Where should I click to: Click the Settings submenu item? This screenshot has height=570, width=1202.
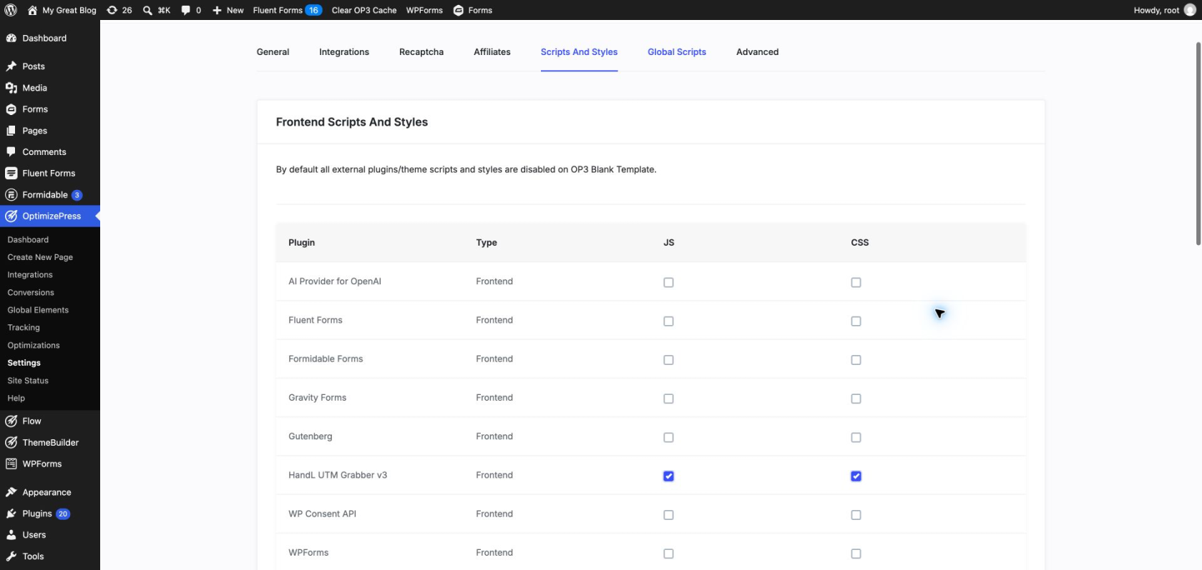[x=24, y=363]
